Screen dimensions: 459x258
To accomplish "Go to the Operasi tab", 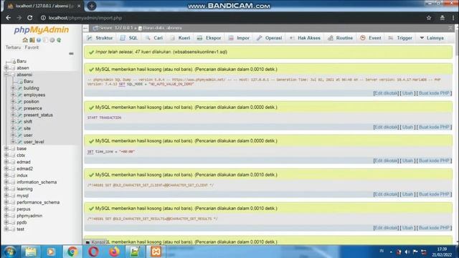I will 269,38.
